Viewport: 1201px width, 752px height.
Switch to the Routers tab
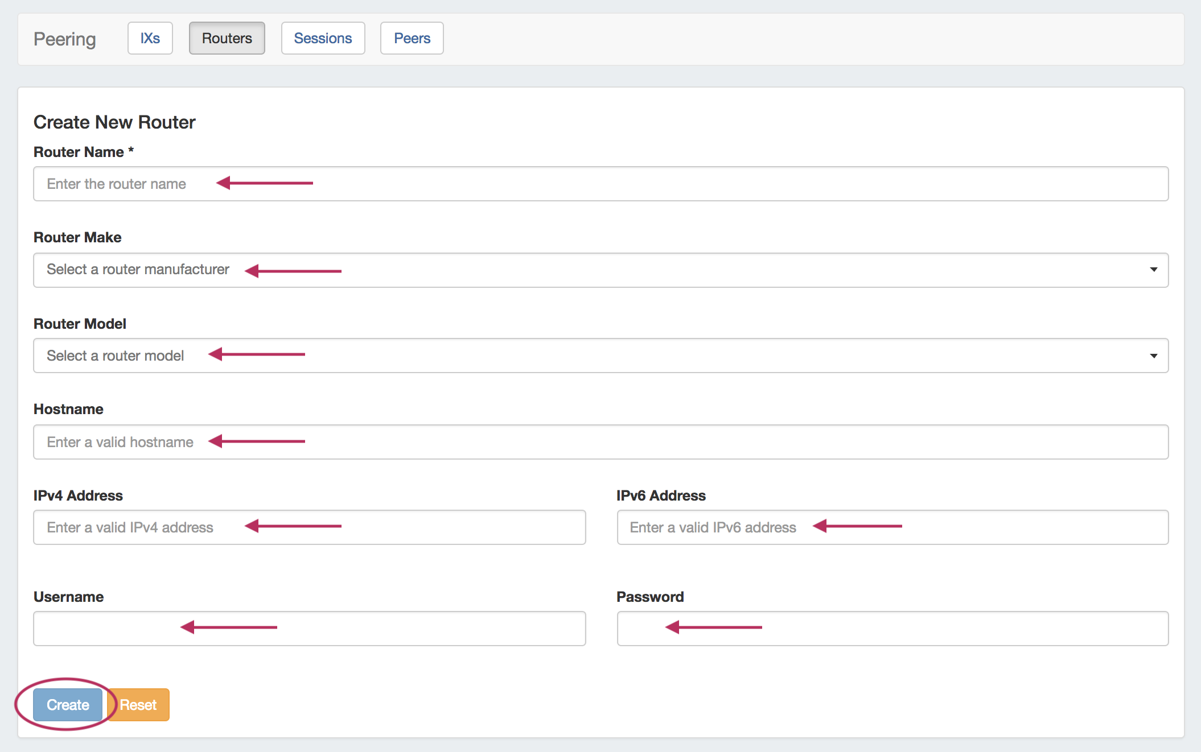(227, 38)
